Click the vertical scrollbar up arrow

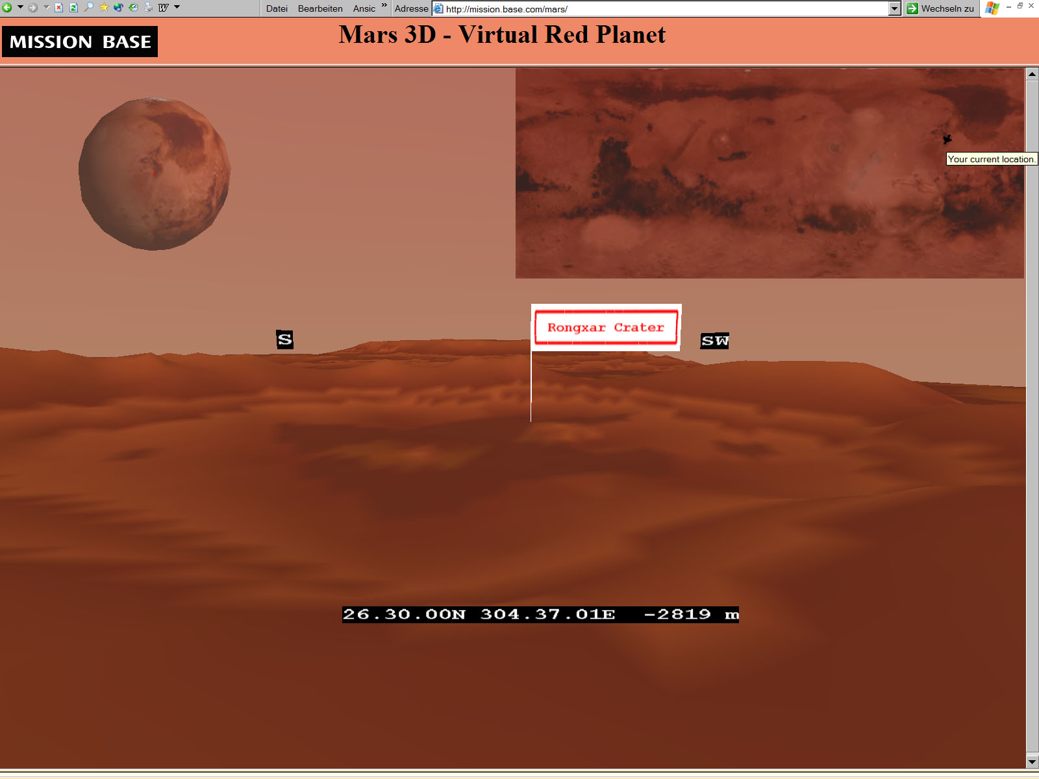point(1032,74)
